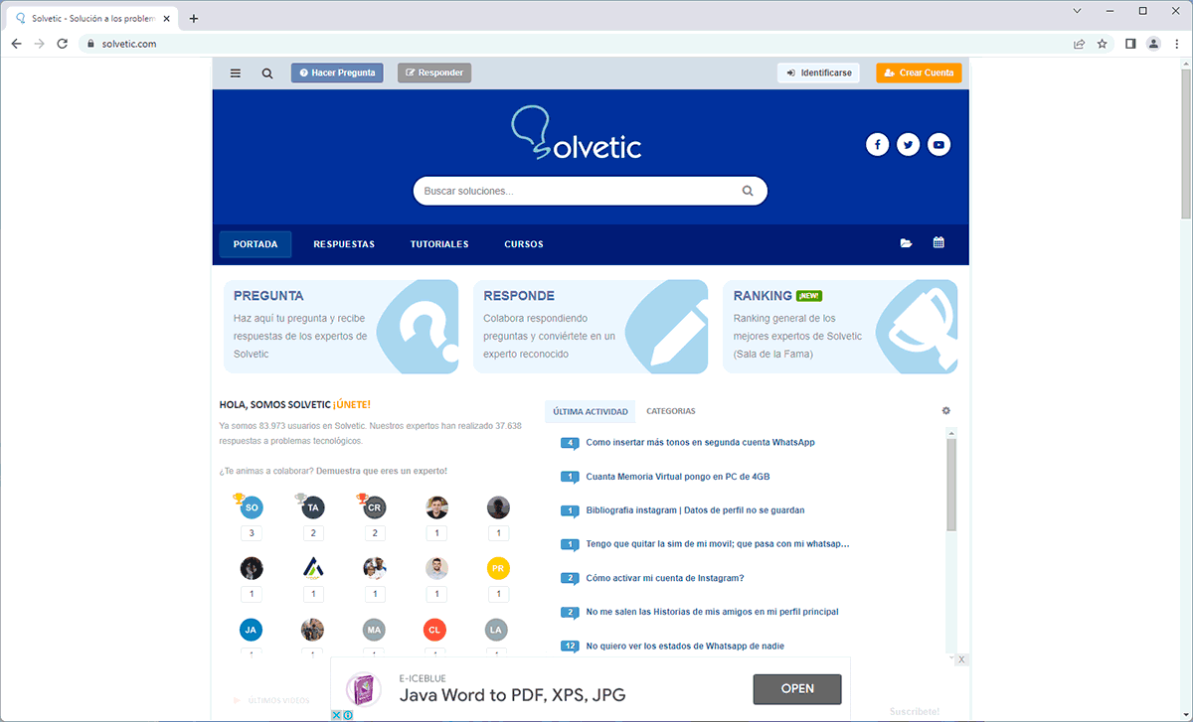Click the magnifier icon in top bar

[x=267, y=72]
